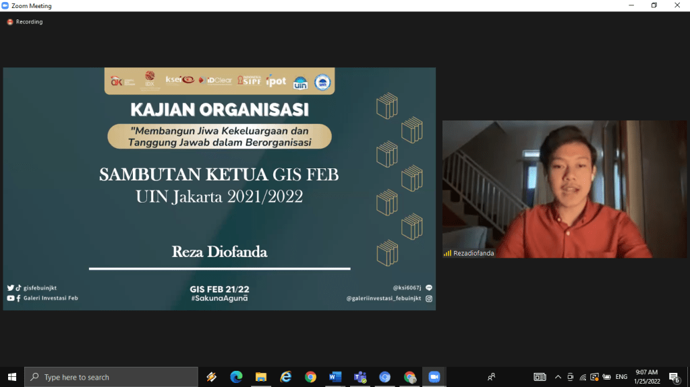
Task: Open Microsoft Teams in taskbar
Action: pos(360,377)
